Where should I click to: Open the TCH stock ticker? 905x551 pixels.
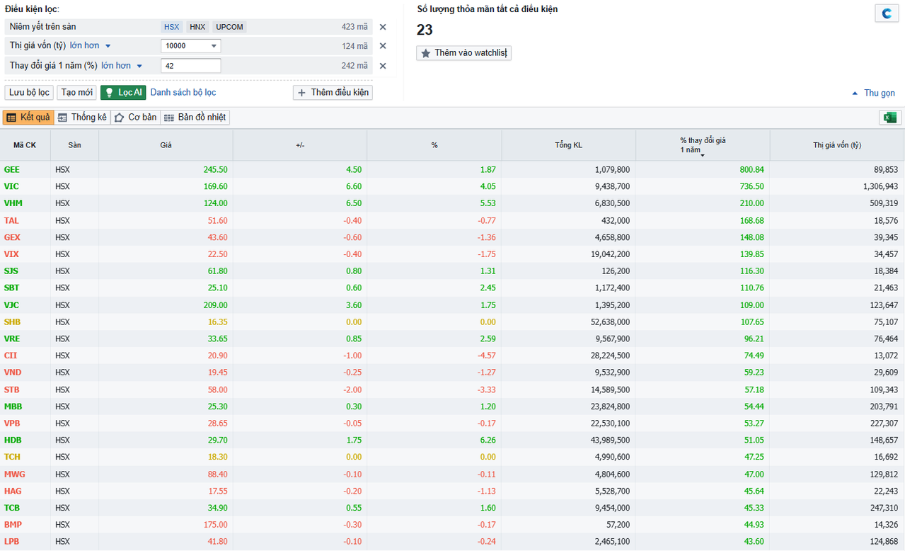click(12, 458)
